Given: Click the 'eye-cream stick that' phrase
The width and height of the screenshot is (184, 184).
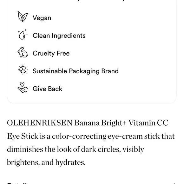Looking at the screenshot, I should point(141,136).
